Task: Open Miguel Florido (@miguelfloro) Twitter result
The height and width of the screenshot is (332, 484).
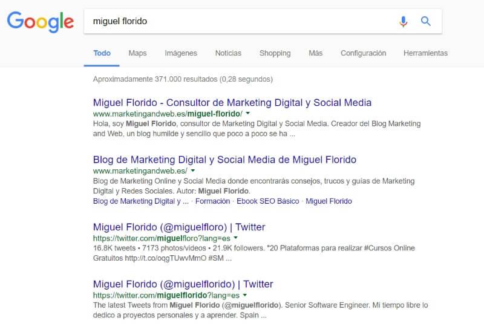Action: 179,227
